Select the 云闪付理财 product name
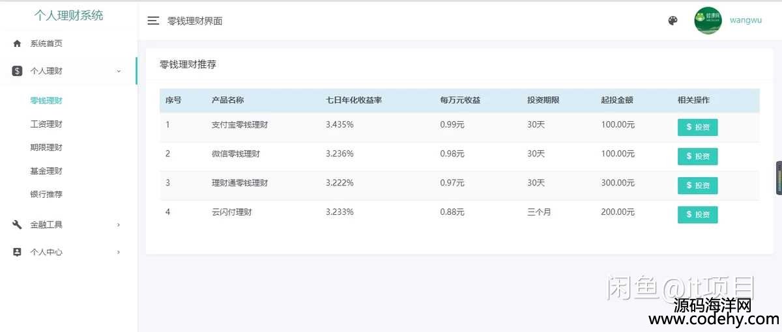 pyautogui.click(x=231, y=212)
